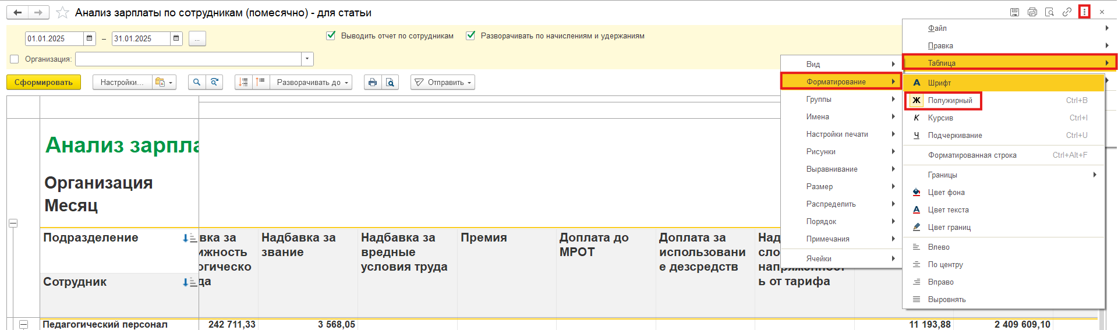Open the Таблица menu

click(1010, 63)
